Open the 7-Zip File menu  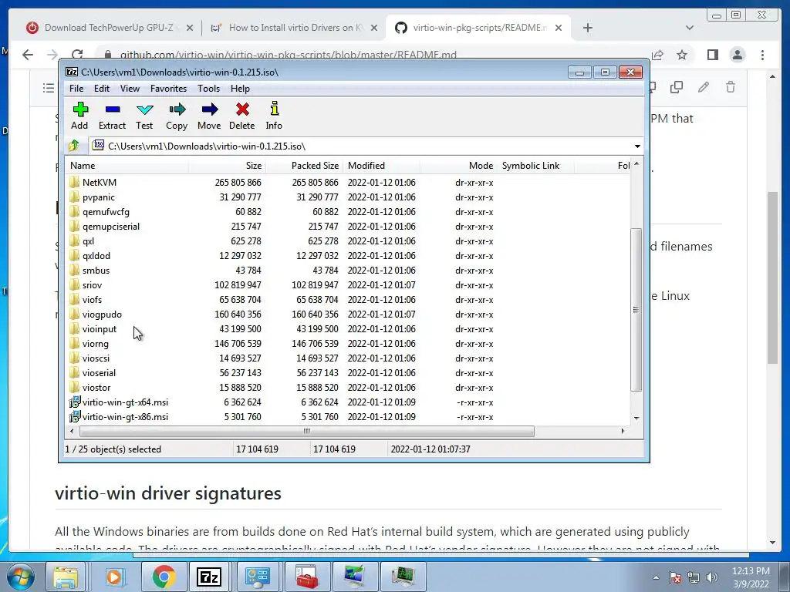tap(76, 89)
